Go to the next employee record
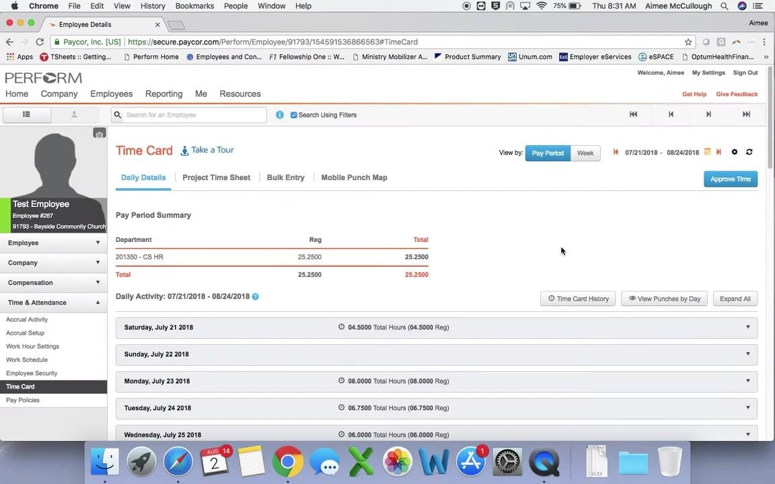Image resolution: width=775 pixels, height=484 pixels. coord(708,114)
